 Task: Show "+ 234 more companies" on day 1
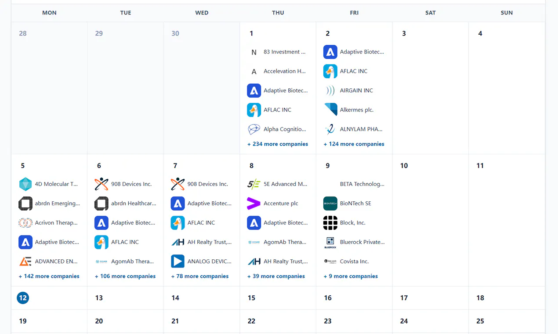(278, 144)
